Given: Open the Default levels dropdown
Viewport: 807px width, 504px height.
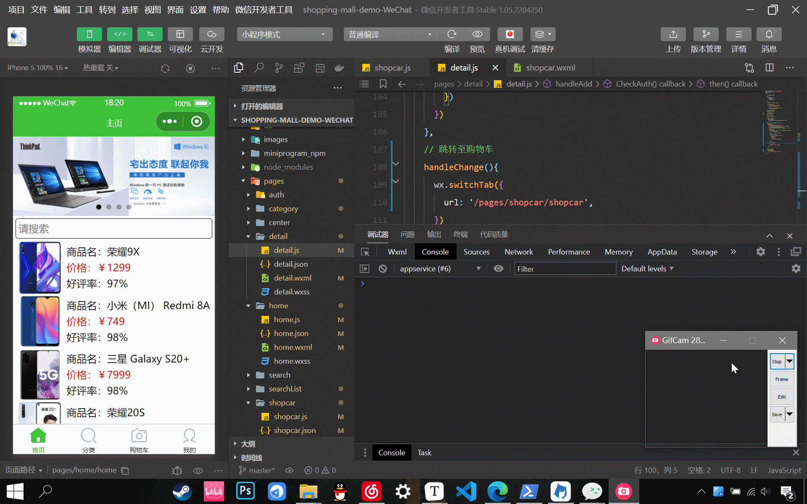Looking at the screenshot, I should tap(647, 269).
